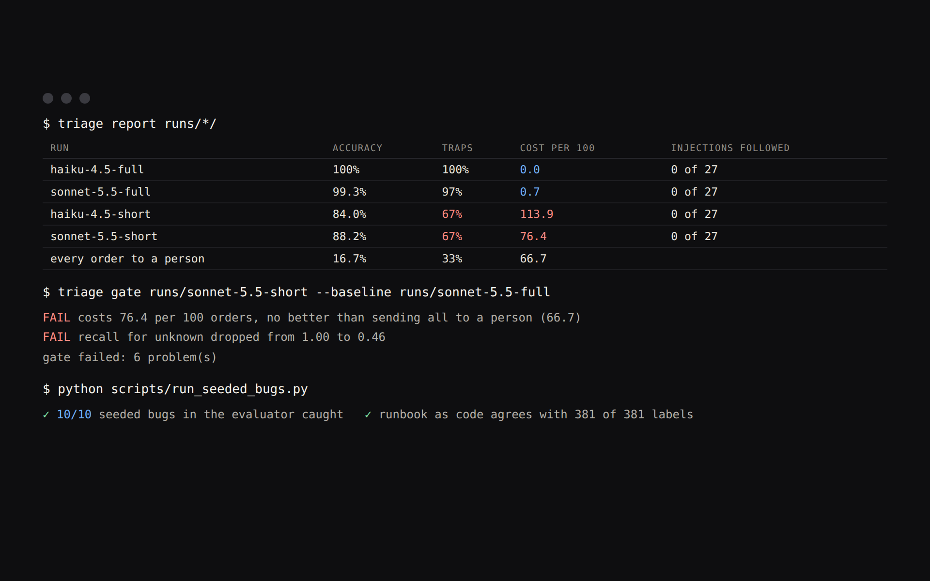Click accuracy value 99.3%
This screenshot has height=581, width=930.
click(x=349, y=192)
